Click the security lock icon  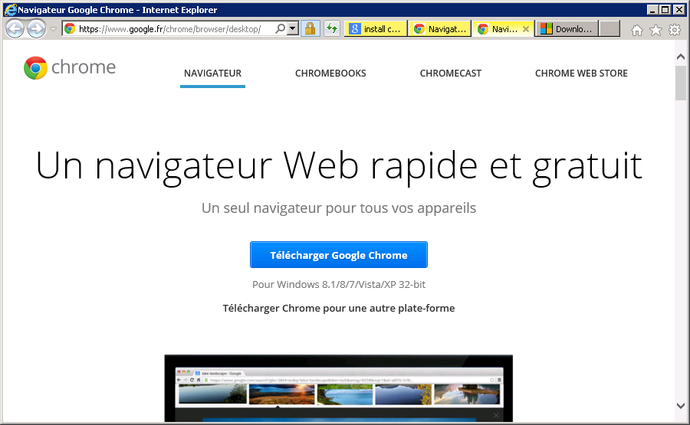click(310, 29)
